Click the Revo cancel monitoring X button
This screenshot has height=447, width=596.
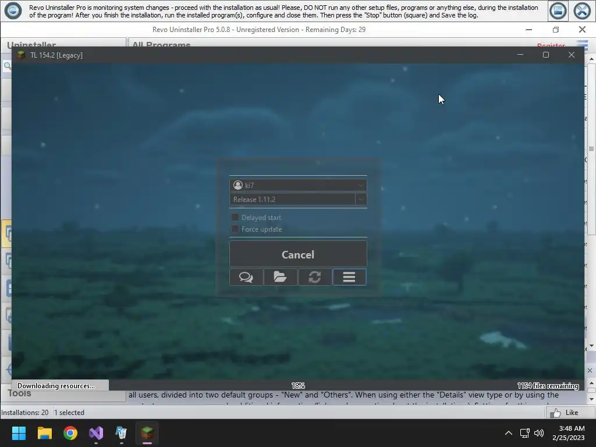tap(582, 10)
